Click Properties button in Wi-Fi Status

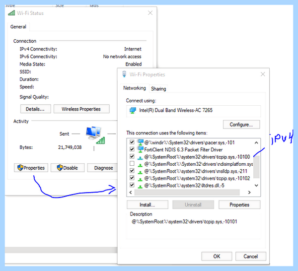(x=31, y=168)
